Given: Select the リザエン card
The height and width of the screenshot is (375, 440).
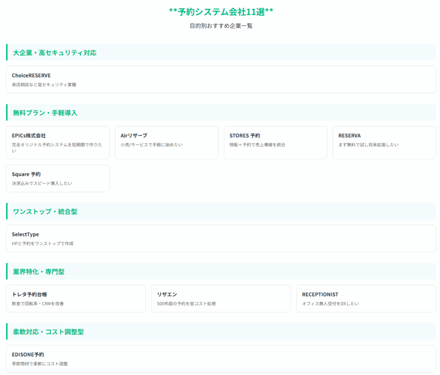Looking at the screenshot, I should (221, 299).
